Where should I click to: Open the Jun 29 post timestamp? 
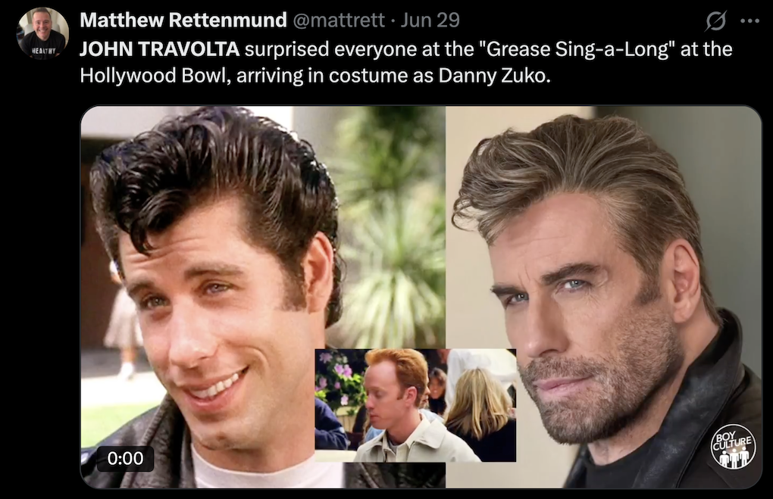coord(430,20)
